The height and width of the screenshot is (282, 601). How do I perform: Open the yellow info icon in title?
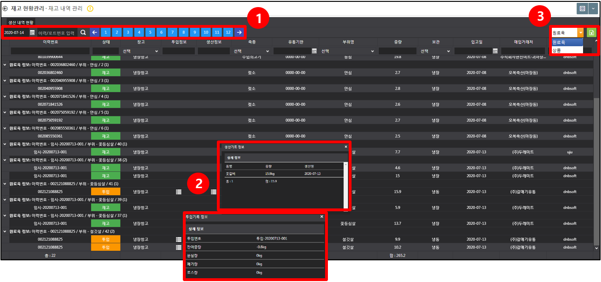point(90,8)
